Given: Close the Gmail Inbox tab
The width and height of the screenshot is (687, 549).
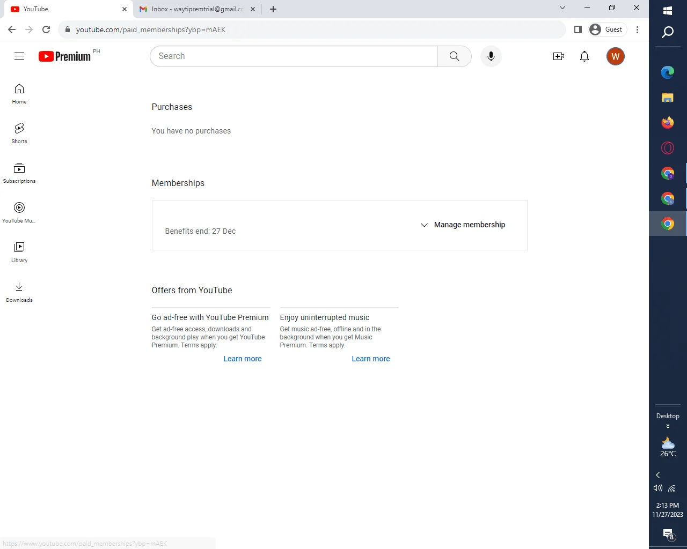Looking at the screenshot, I should (253, 9).
